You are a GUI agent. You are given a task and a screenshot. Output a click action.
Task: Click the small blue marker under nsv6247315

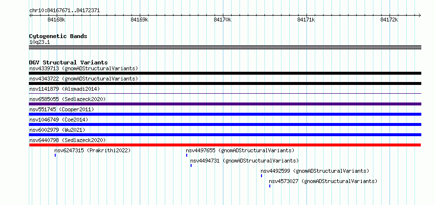click(55, 155)
